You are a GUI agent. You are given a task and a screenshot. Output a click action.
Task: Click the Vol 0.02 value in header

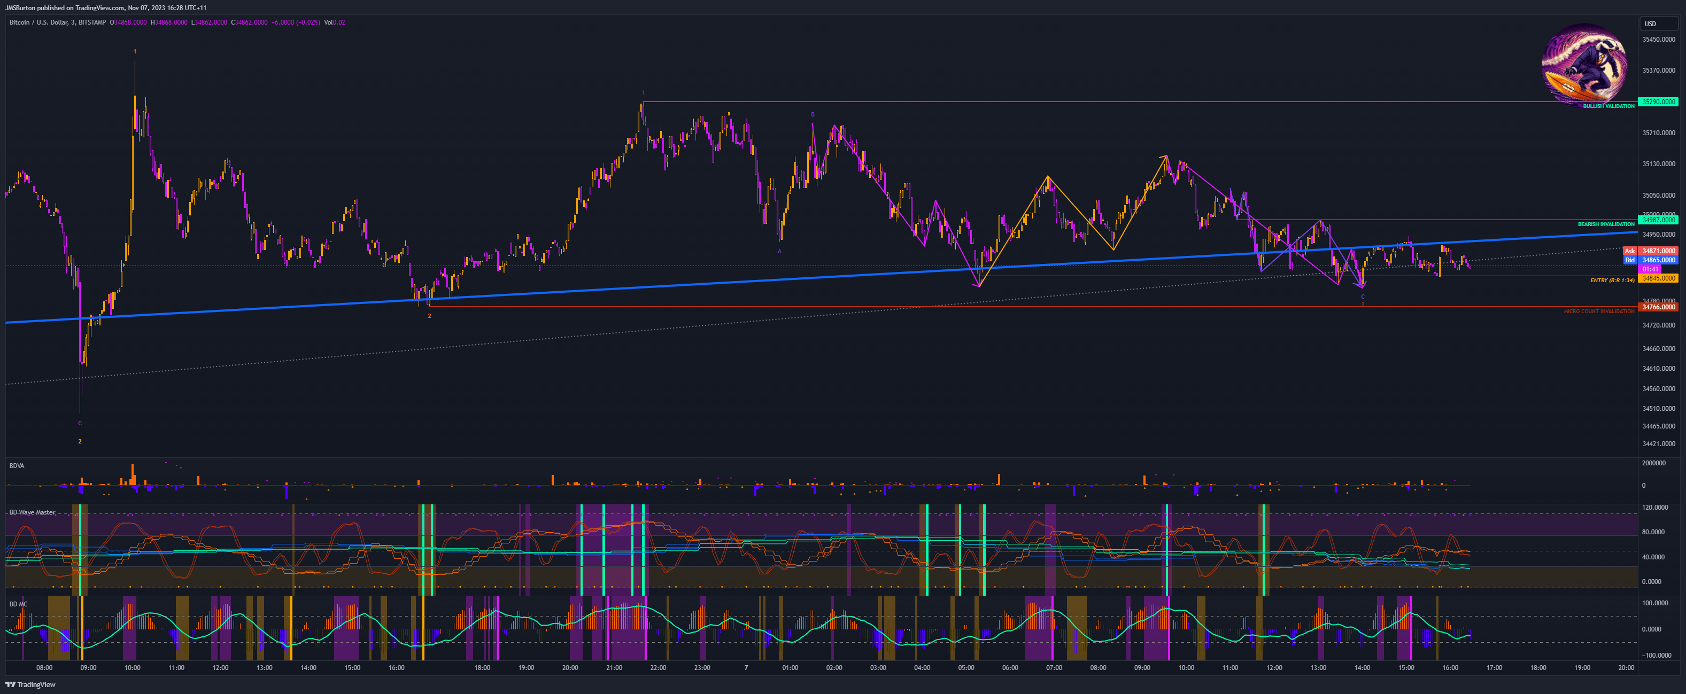(x=335, y=22)
